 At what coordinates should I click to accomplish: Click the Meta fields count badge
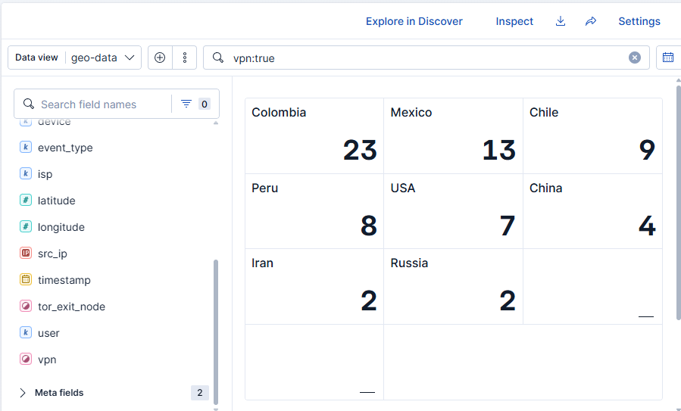point(200,392)
